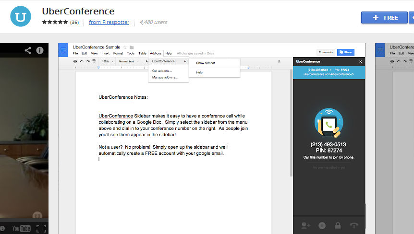This screenshot has width=414, height=234.
Task: Click the phone illustration in the sidebar
Action: coord(329,123)
